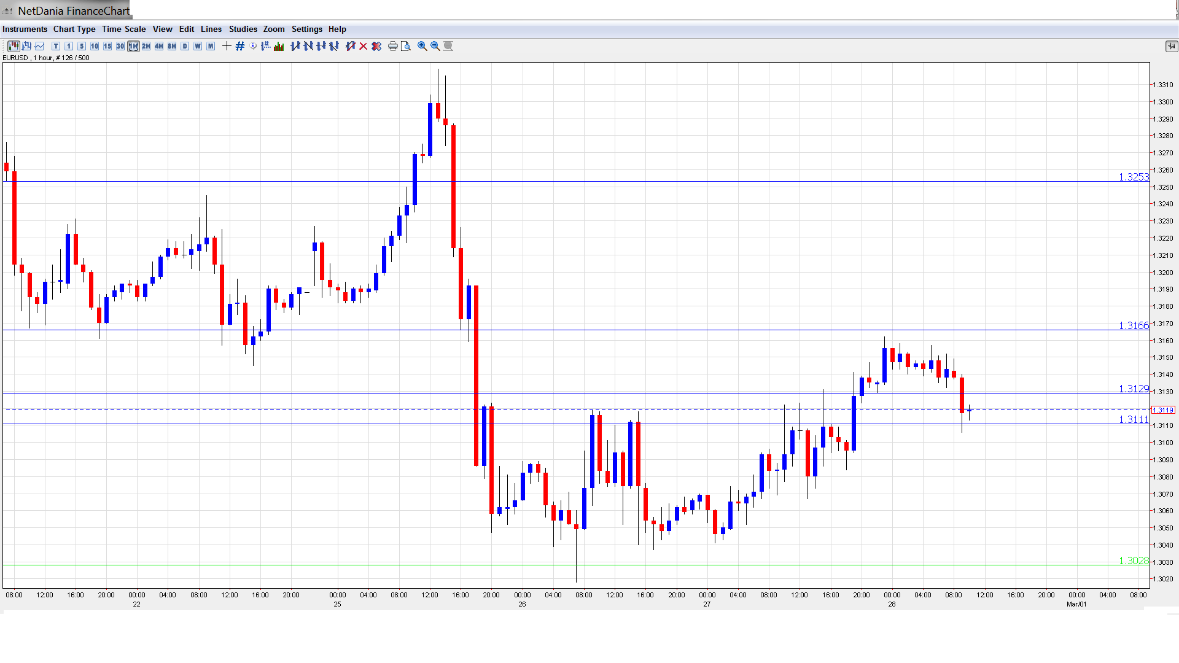1179x663 pixels.
Task: Click the print chart icon
Action: (x=392, y=46)
